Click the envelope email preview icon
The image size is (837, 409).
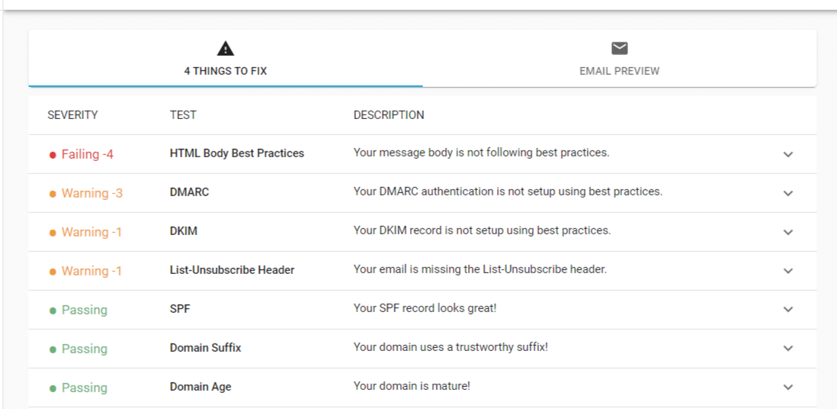pyautogui.click(x=619, y=49)
